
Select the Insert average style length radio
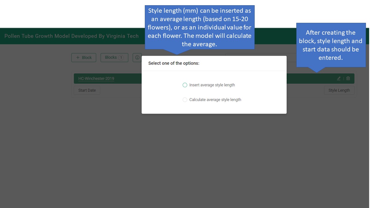185,85
